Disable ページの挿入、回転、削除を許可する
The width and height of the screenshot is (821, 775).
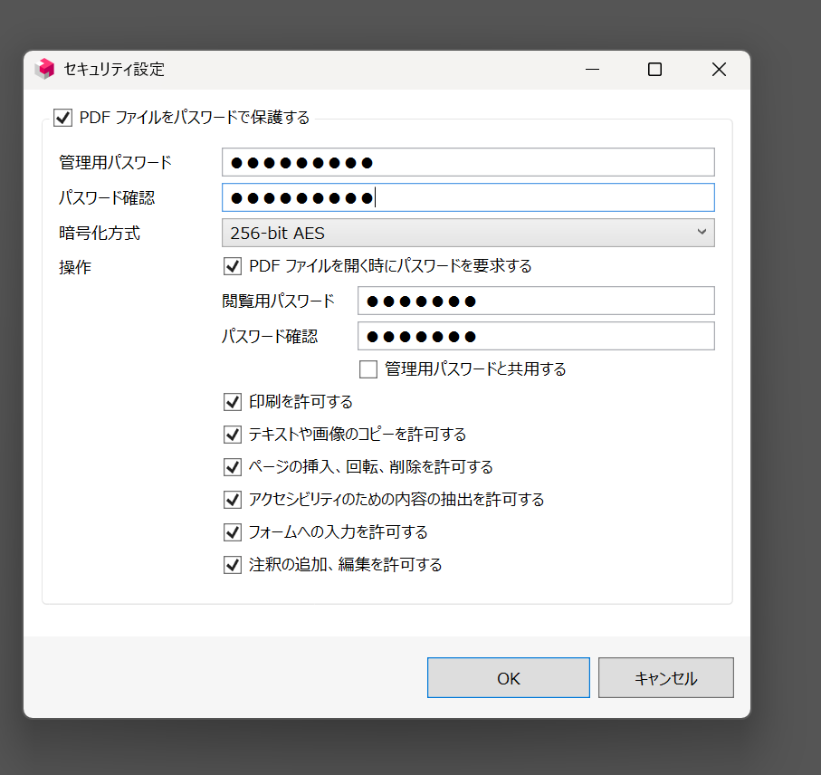click(x=233, y=467)
